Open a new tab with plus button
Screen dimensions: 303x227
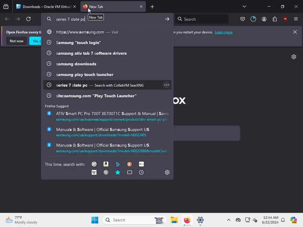pos(152,7)
